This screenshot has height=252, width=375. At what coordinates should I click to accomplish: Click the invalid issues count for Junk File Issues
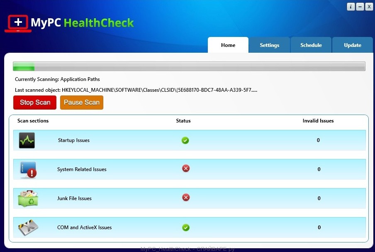click(319, 198)
